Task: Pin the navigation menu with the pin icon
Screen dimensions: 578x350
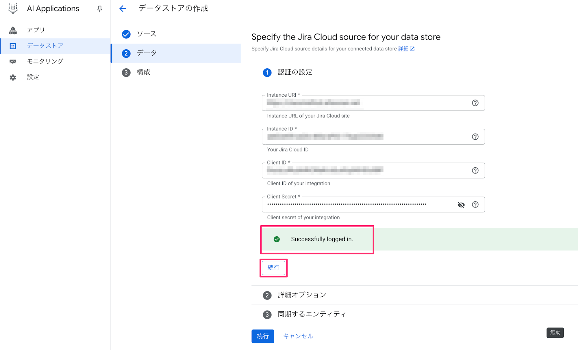Action: click(x=100, y=9)
